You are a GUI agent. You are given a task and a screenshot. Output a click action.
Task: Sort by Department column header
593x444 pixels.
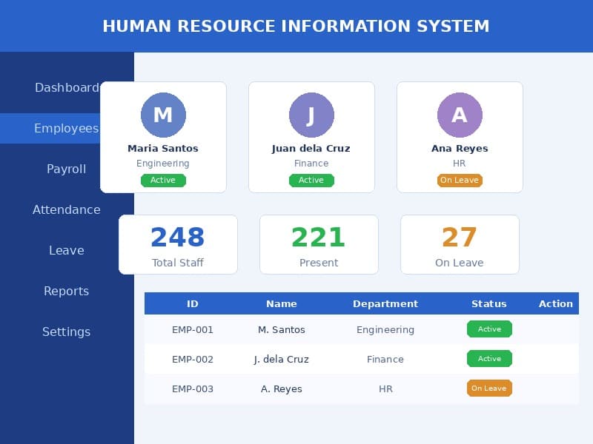(x=385, y=303)
